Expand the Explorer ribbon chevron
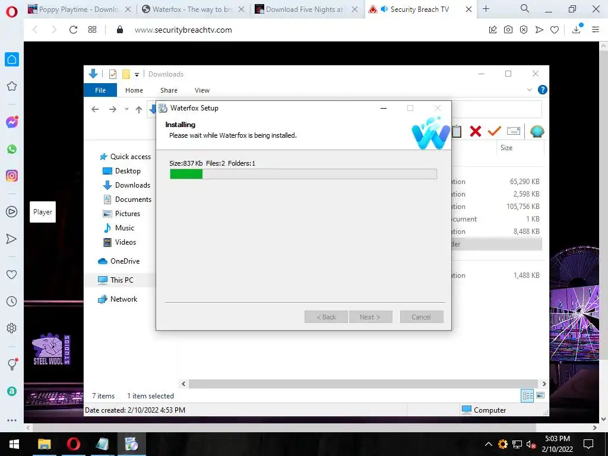 click(529, 90)
